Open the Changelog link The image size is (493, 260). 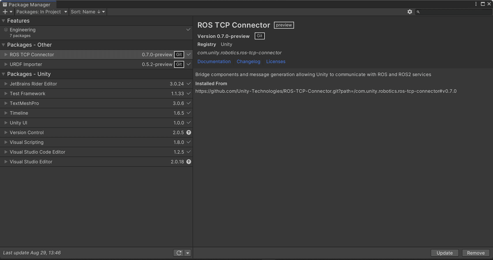tap(249, 62)
